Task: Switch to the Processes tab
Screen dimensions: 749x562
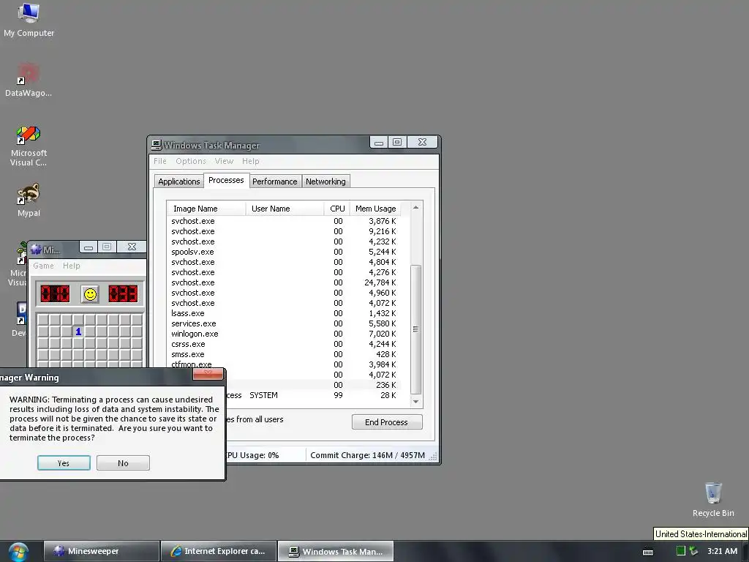Action: tap(226, 180)
